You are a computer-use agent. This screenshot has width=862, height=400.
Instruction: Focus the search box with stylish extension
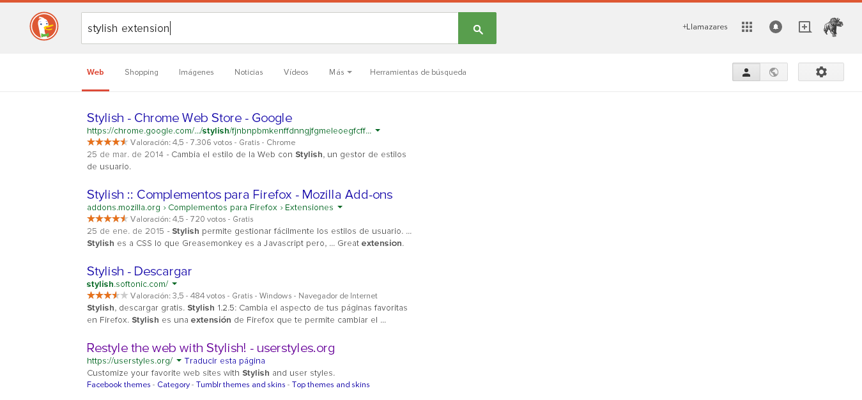click(x=270, y=28)
